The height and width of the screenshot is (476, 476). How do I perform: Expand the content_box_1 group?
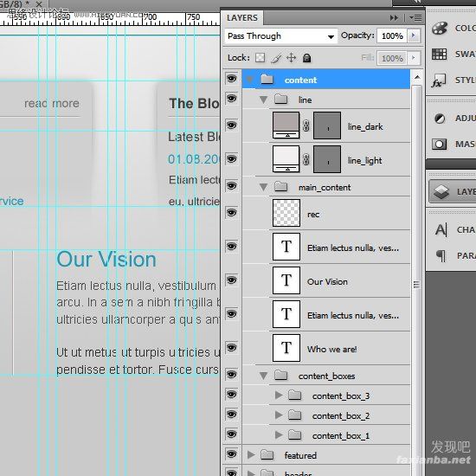[x=279, y=435]
